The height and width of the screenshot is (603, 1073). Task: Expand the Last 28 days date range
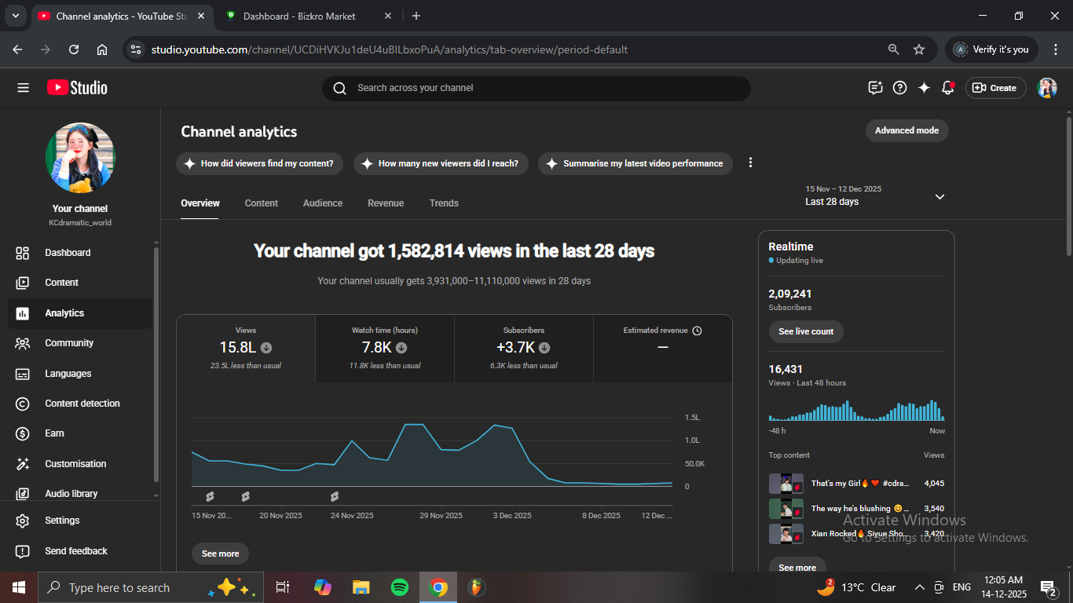pyautogui.click(x=939, y=196)
